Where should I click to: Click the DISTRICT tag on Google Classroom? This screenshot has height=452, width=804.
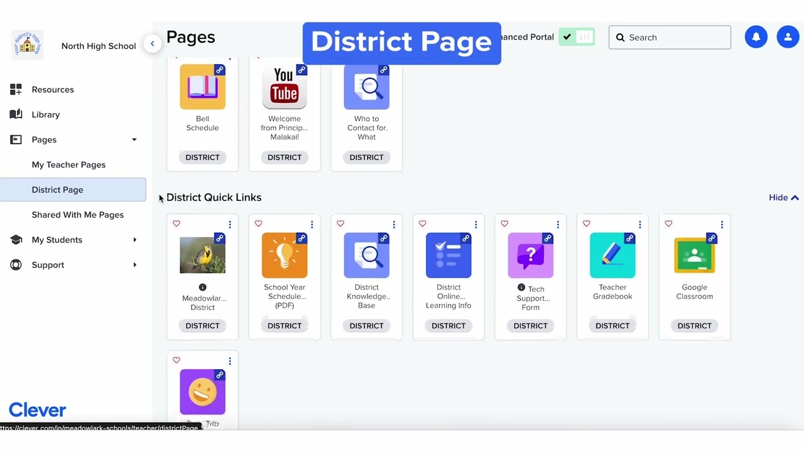coord(694,325)
